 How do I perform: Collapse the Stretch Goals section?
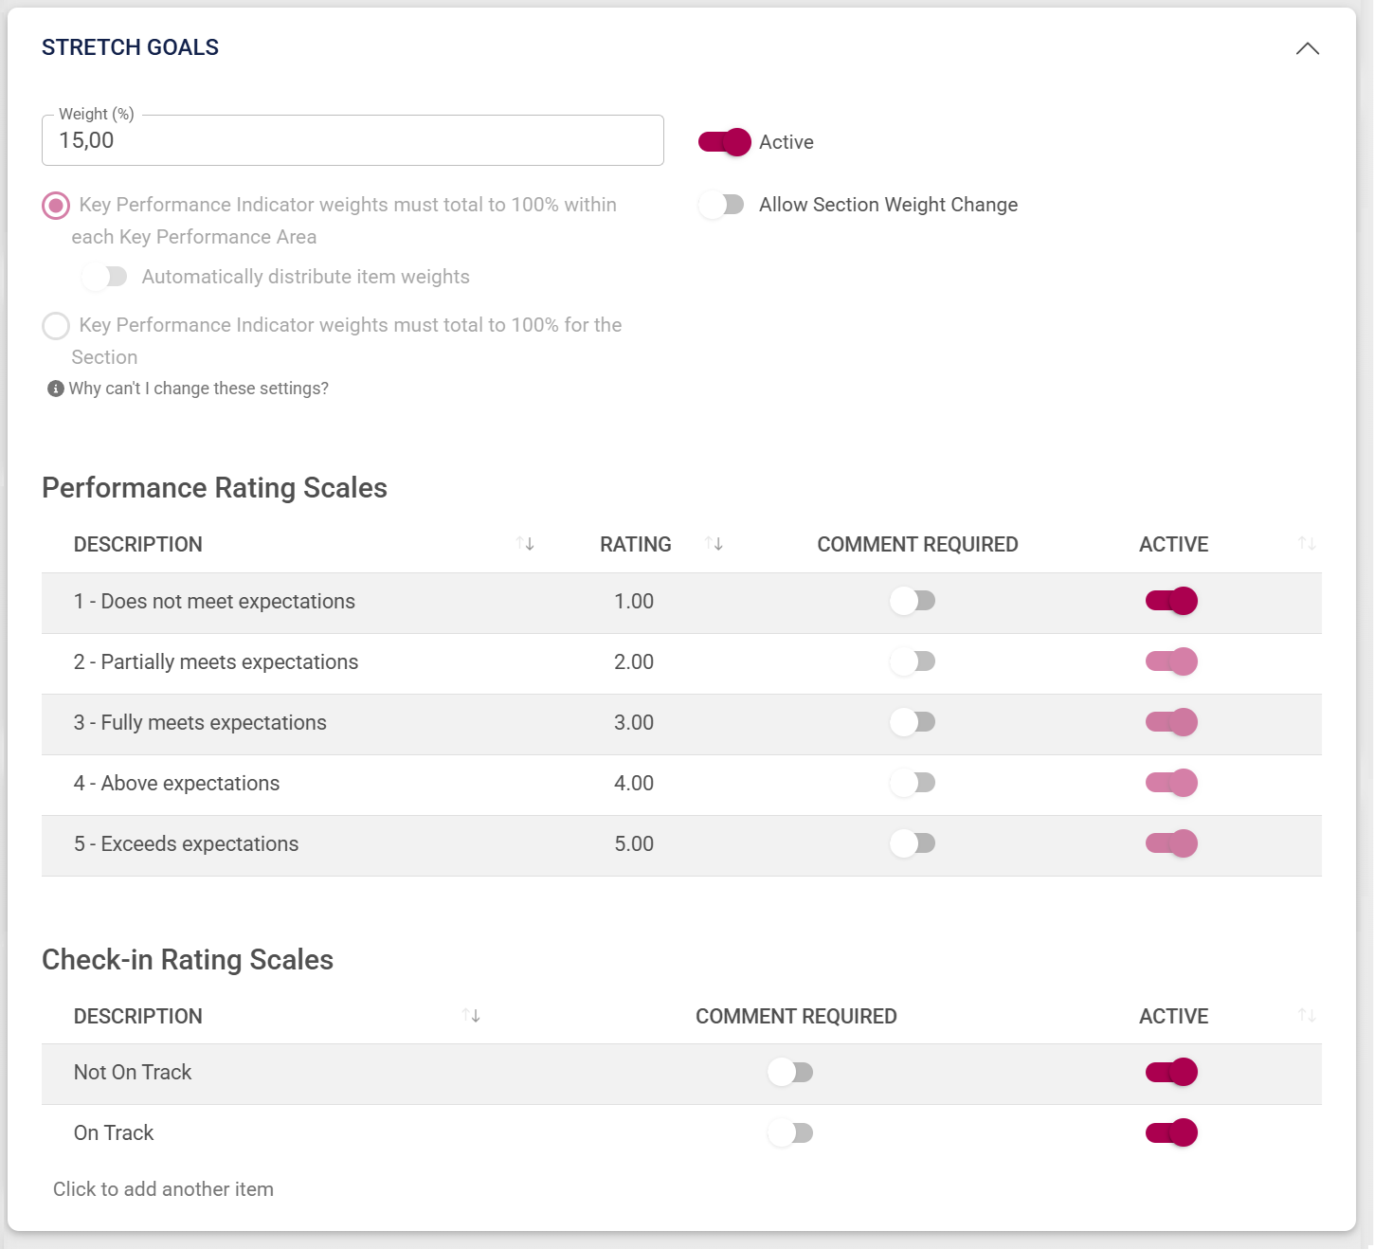coord(1309,48)
